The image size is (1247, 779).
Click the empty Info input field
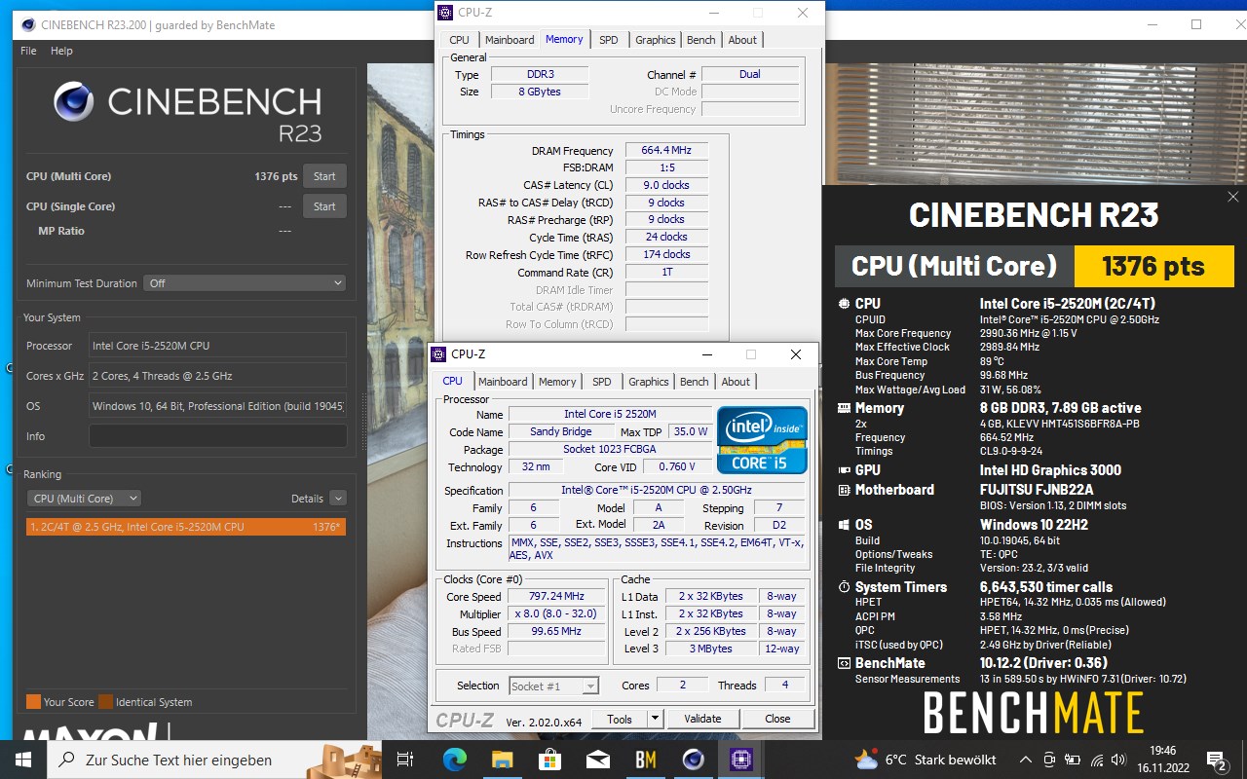(217, 436)
